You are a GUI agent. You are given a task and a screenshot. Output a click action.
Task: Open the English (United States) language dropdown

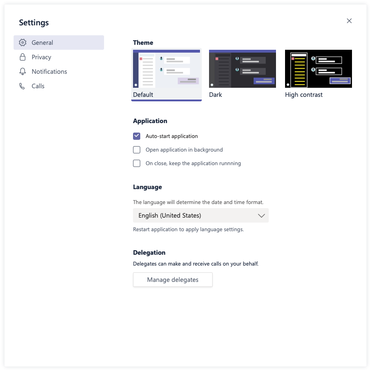tap(200, 215)
